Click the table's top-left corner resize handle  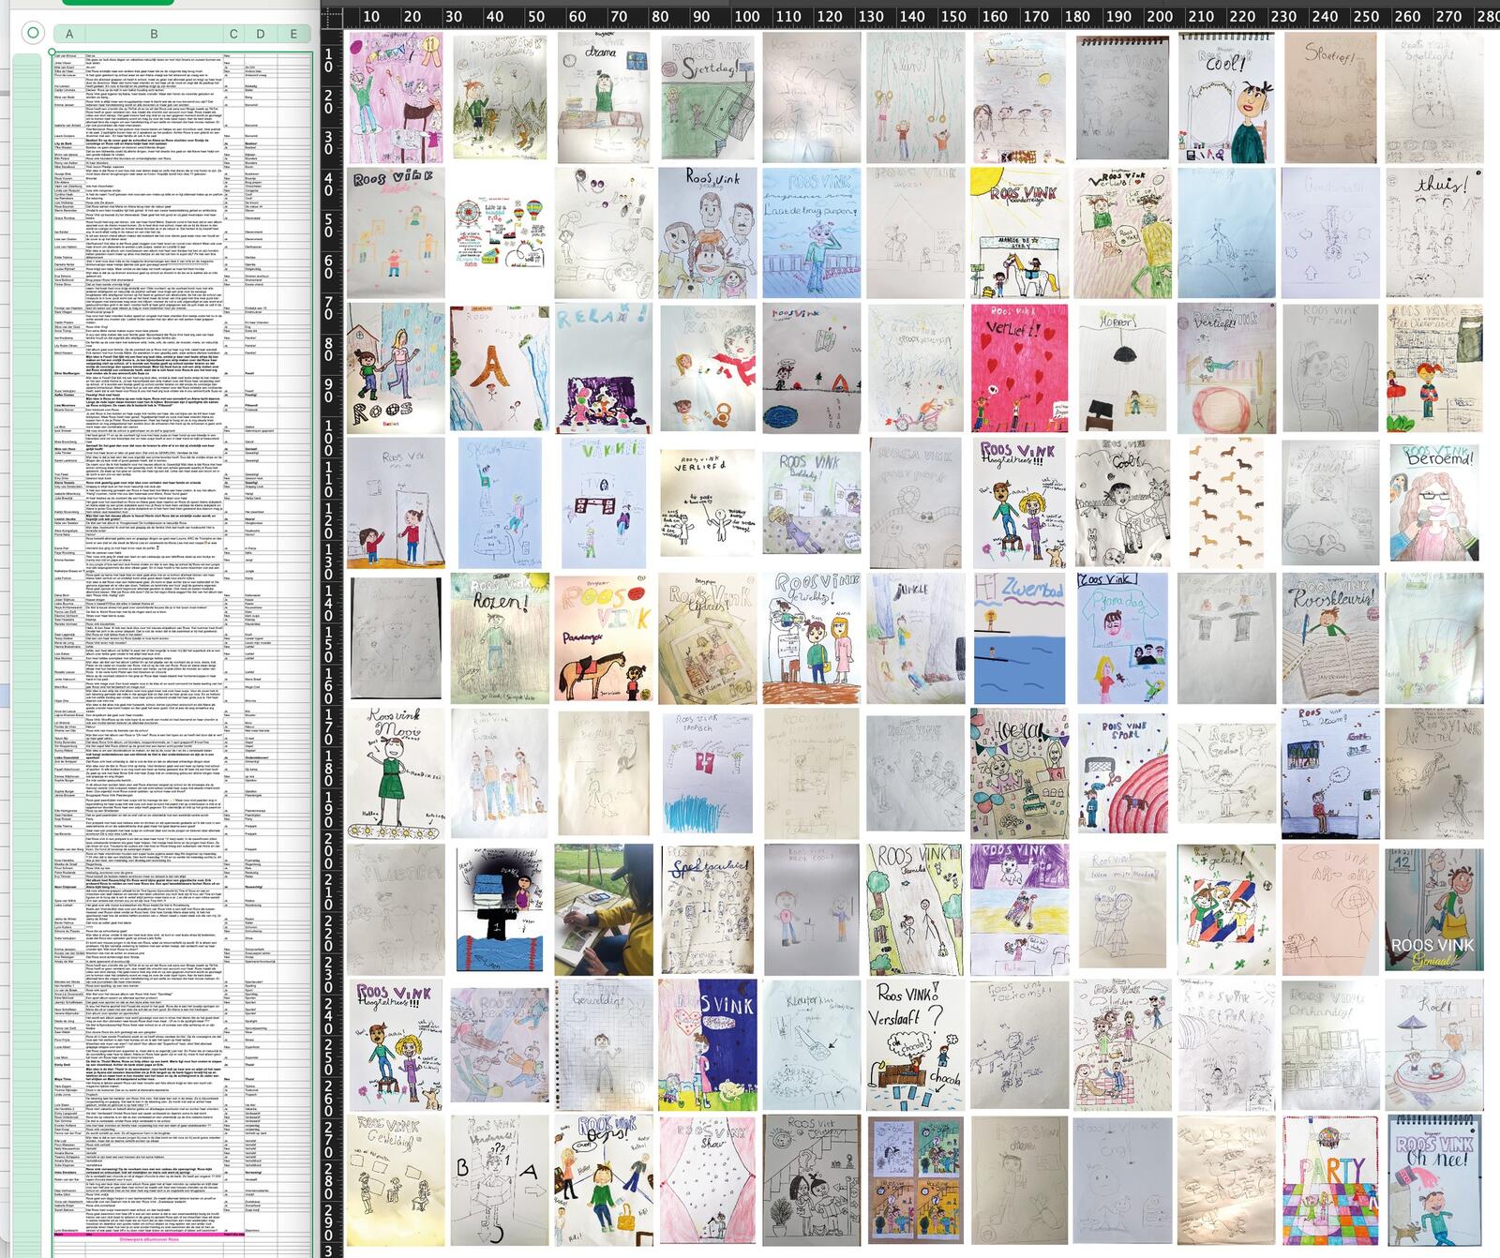click(50, 50)
